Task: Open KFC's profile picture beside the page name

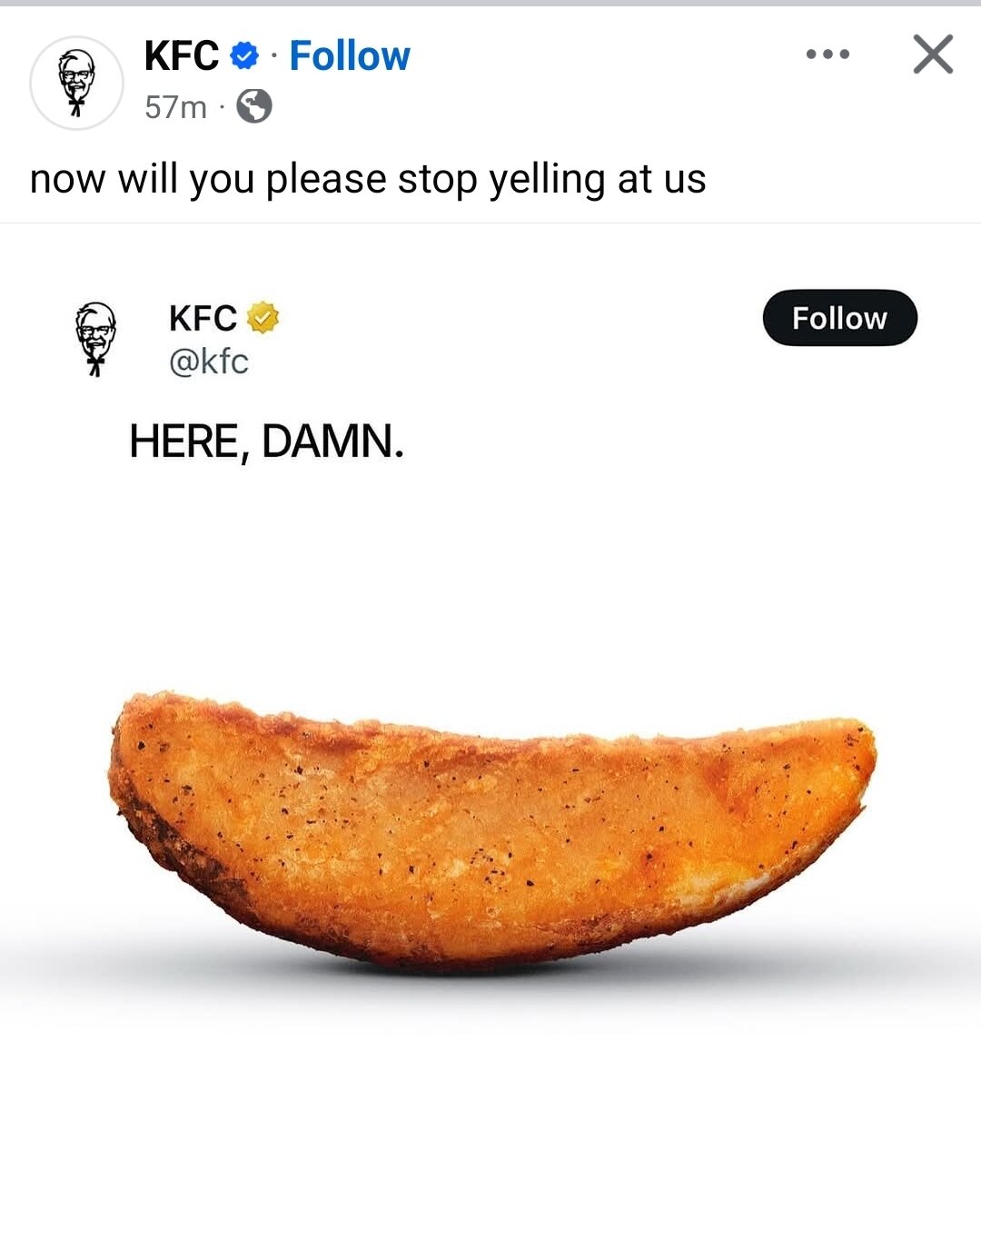Action: [77, 83]
